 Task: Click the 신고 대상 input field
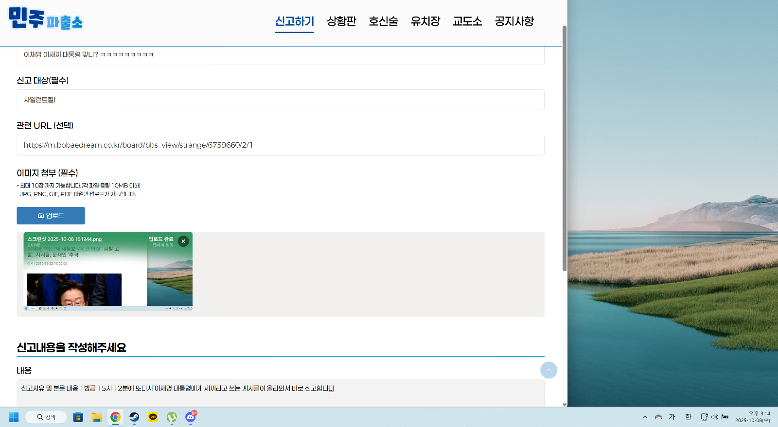point(281,100)
